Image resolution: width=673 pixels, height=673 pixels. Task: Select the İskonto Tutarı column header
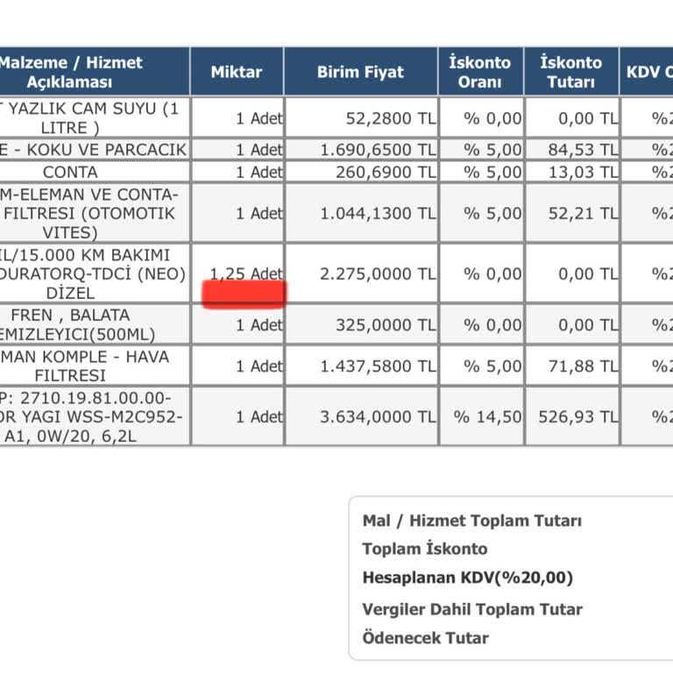point(570,72)
